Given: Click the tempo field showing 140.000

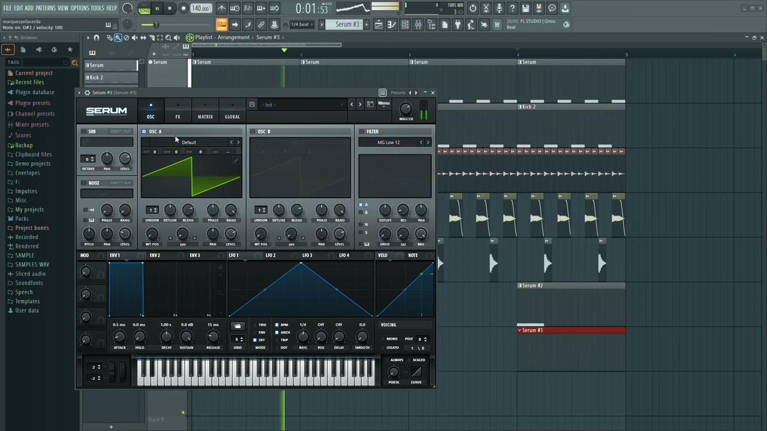Looking at the screenshot, I should pos(201,8).
